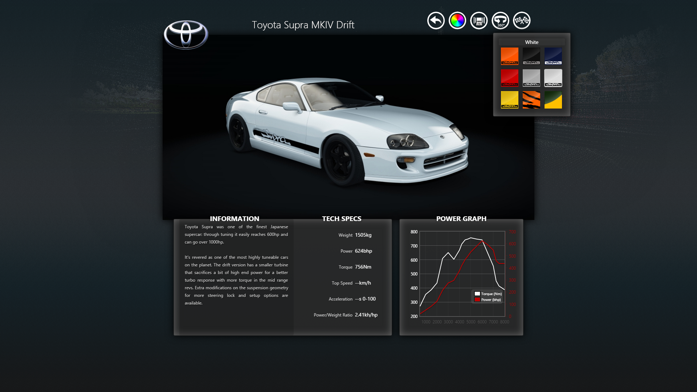The height and width of the screenshot is (392, 697).
Task: Open the color wheel skin picker
Action: coord(457,20)
